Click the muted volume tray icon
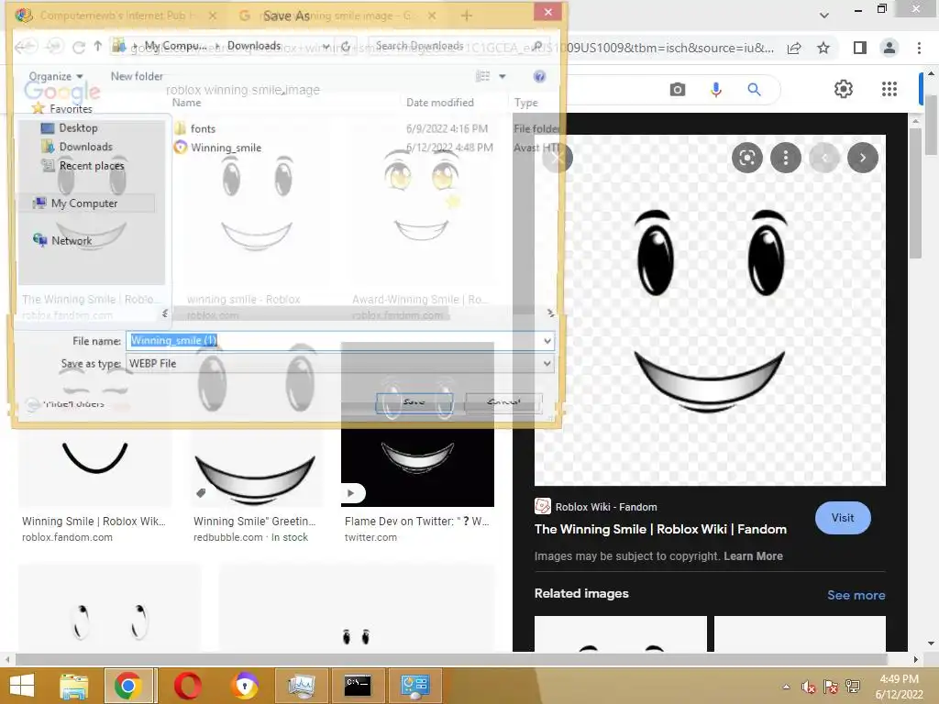 pyautogui.click(x=808, y=687)
